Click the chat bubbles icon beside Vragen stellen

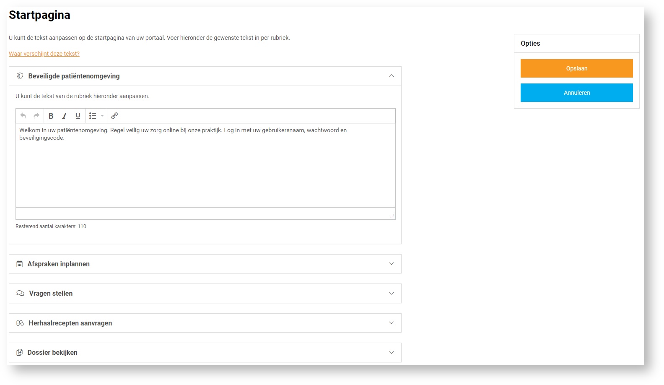coord(20,293)
